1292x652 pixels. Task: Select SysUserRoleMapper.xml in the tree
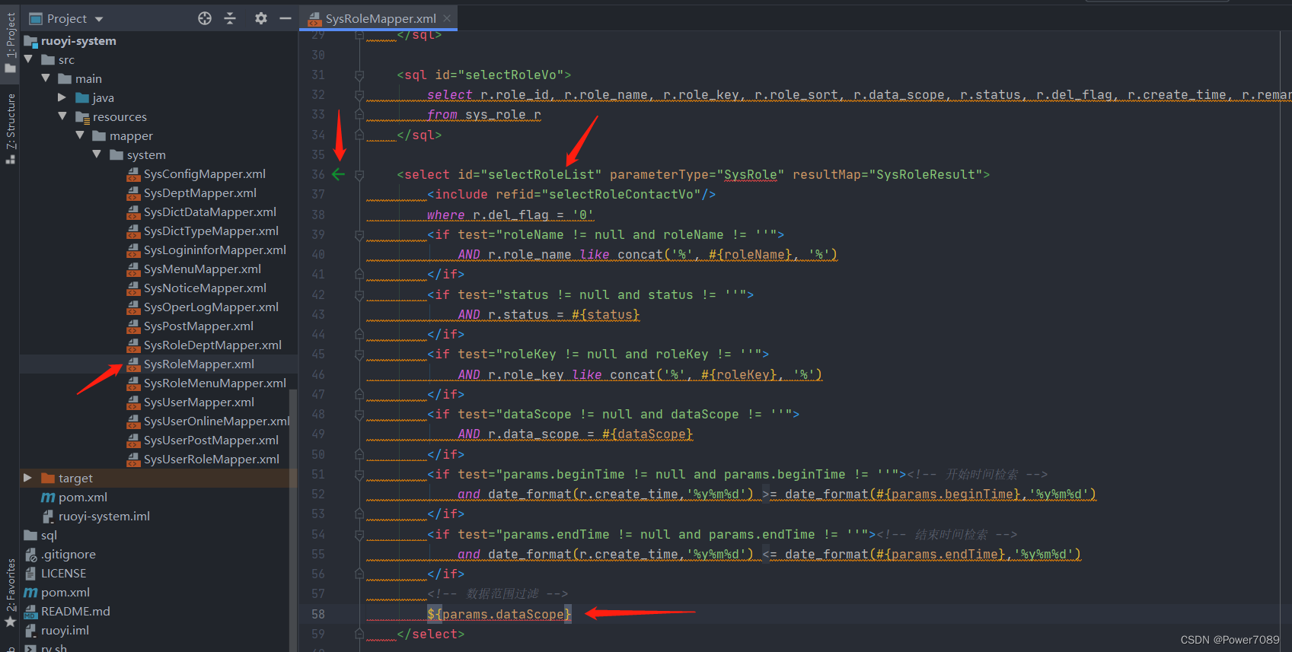[x=210, y=460]
